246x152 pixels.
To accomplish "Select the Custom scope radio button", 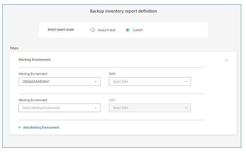I will tap(127, 30).
